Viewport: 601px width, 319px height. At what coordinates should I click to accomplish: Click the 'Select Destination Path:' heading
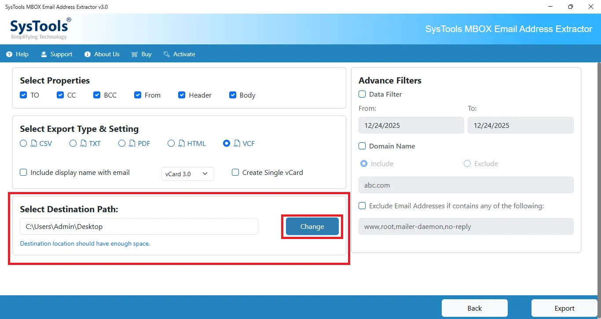click(x=69, y=209)
